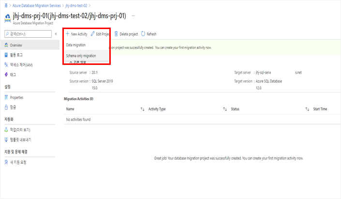Click the activity log (활동 로그) icon

[6, 55]
